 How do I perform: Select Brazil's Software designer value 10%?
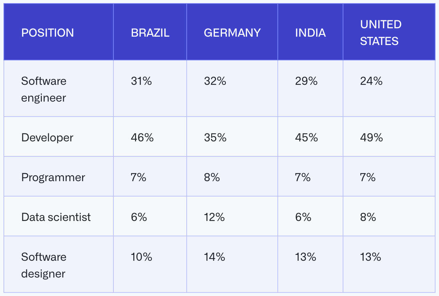point(141,257)
